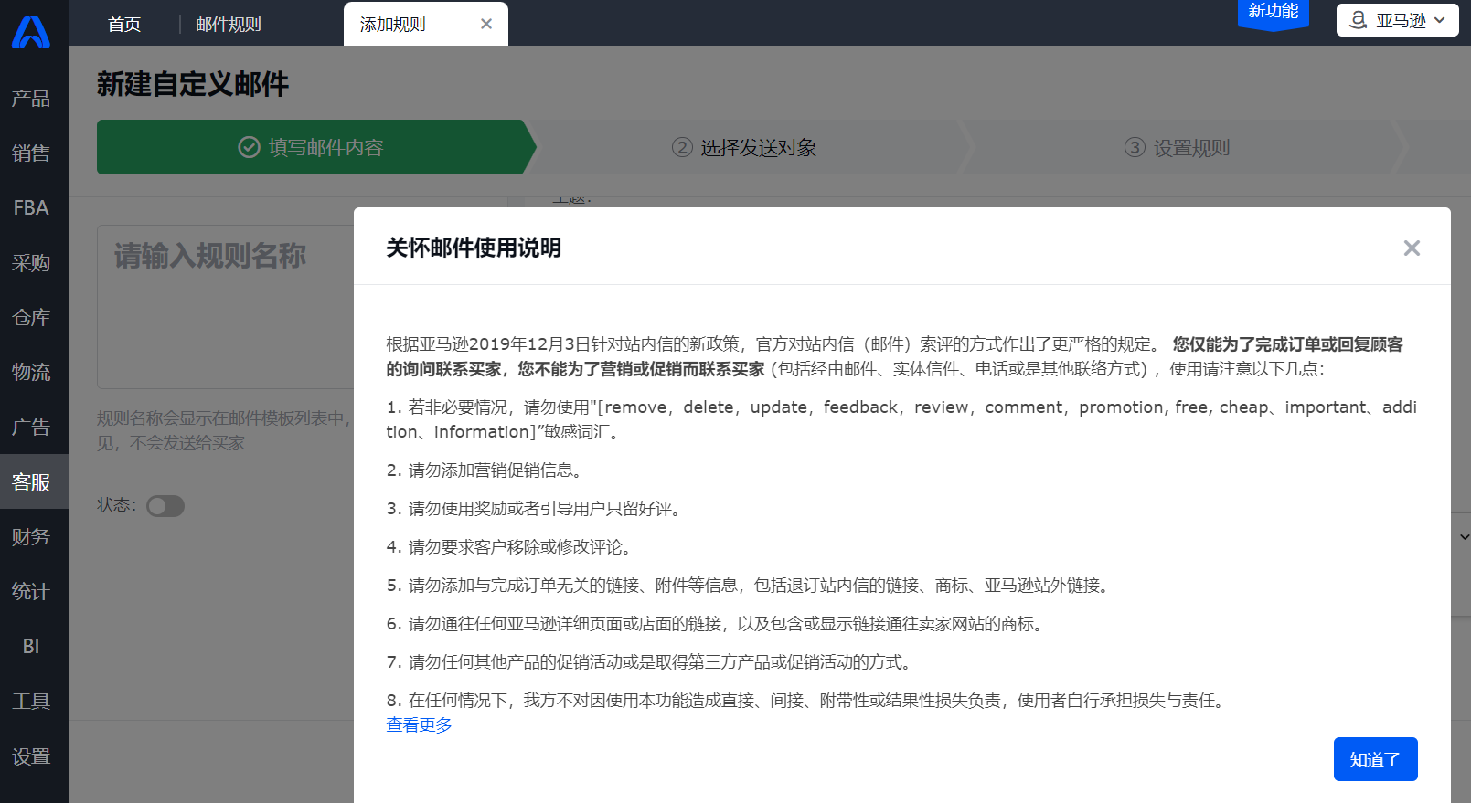Click rule item 7 about 第三方产品
Viewport: 1471px width, 803px height.
[x=651, y=661]
